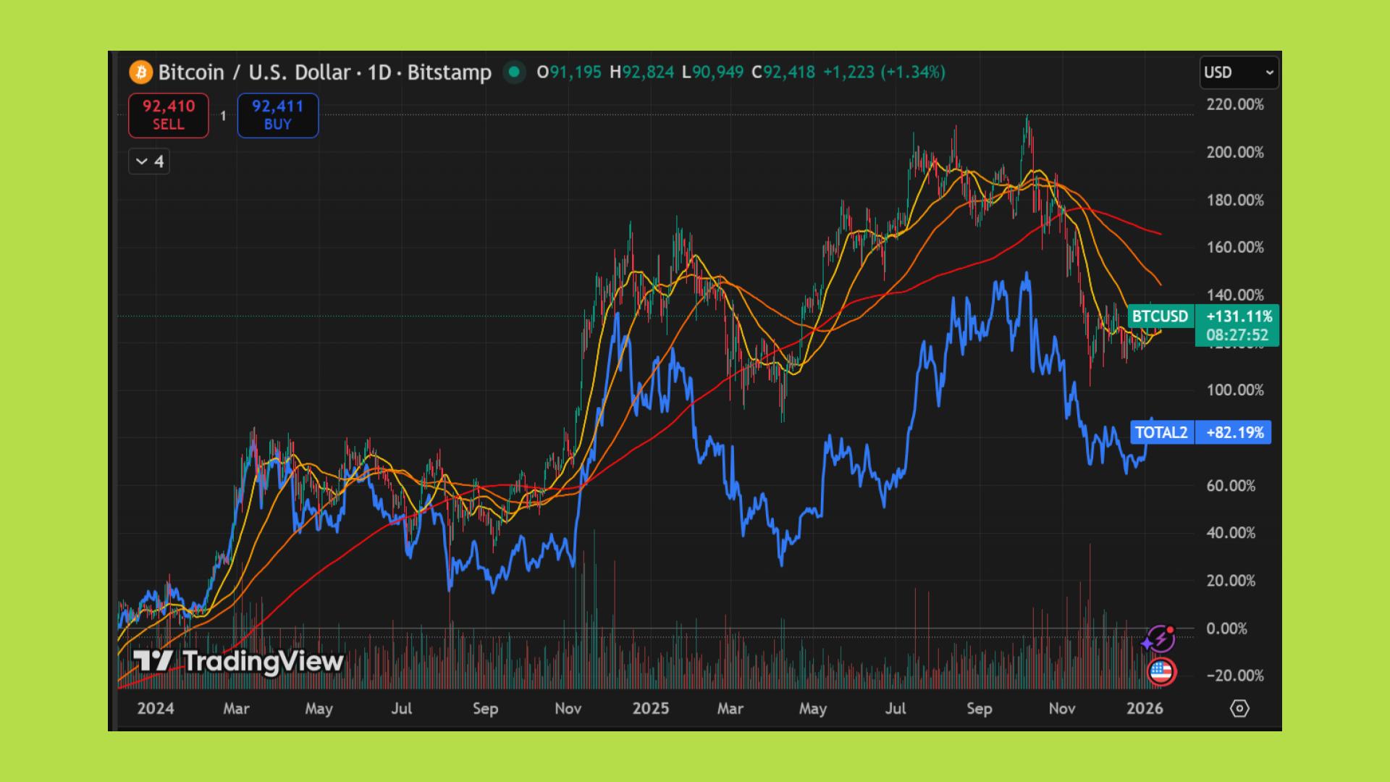Click the order quantity number 1

pyautogui.click(x=223, y=116)
